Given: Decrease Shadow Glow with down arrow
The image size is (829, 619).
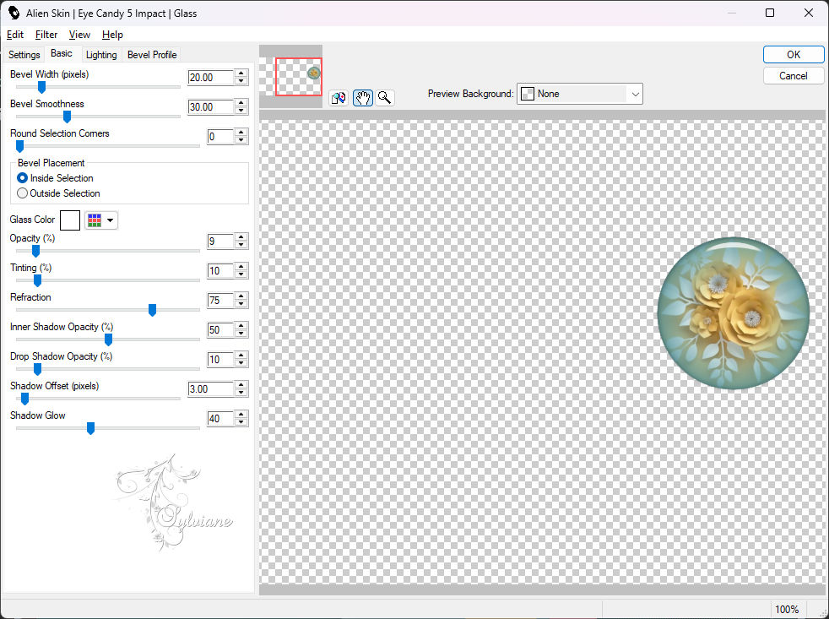Looking at the screenshot, I should [x=241, y=423].
